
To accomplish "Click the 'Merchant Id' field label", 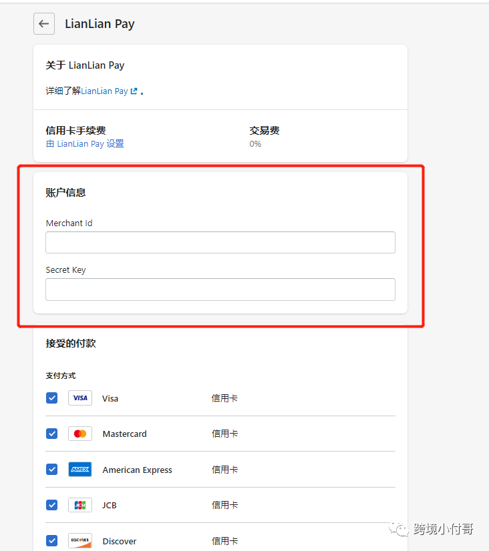I will (69, 223).
